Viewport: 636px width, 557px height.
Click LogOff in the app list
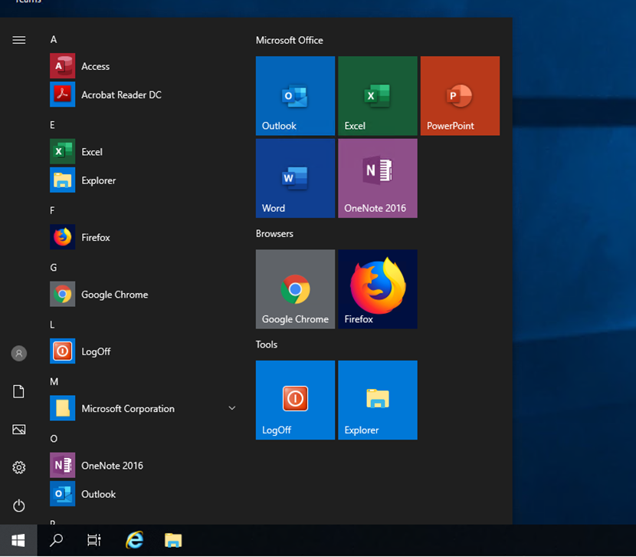[x=143, y=351]
